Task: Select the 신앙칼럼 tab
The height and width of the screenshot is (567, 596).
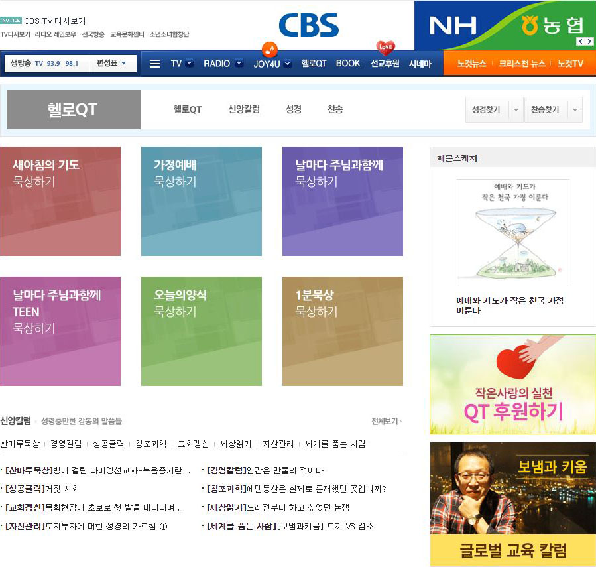Action: coord(243,109)
